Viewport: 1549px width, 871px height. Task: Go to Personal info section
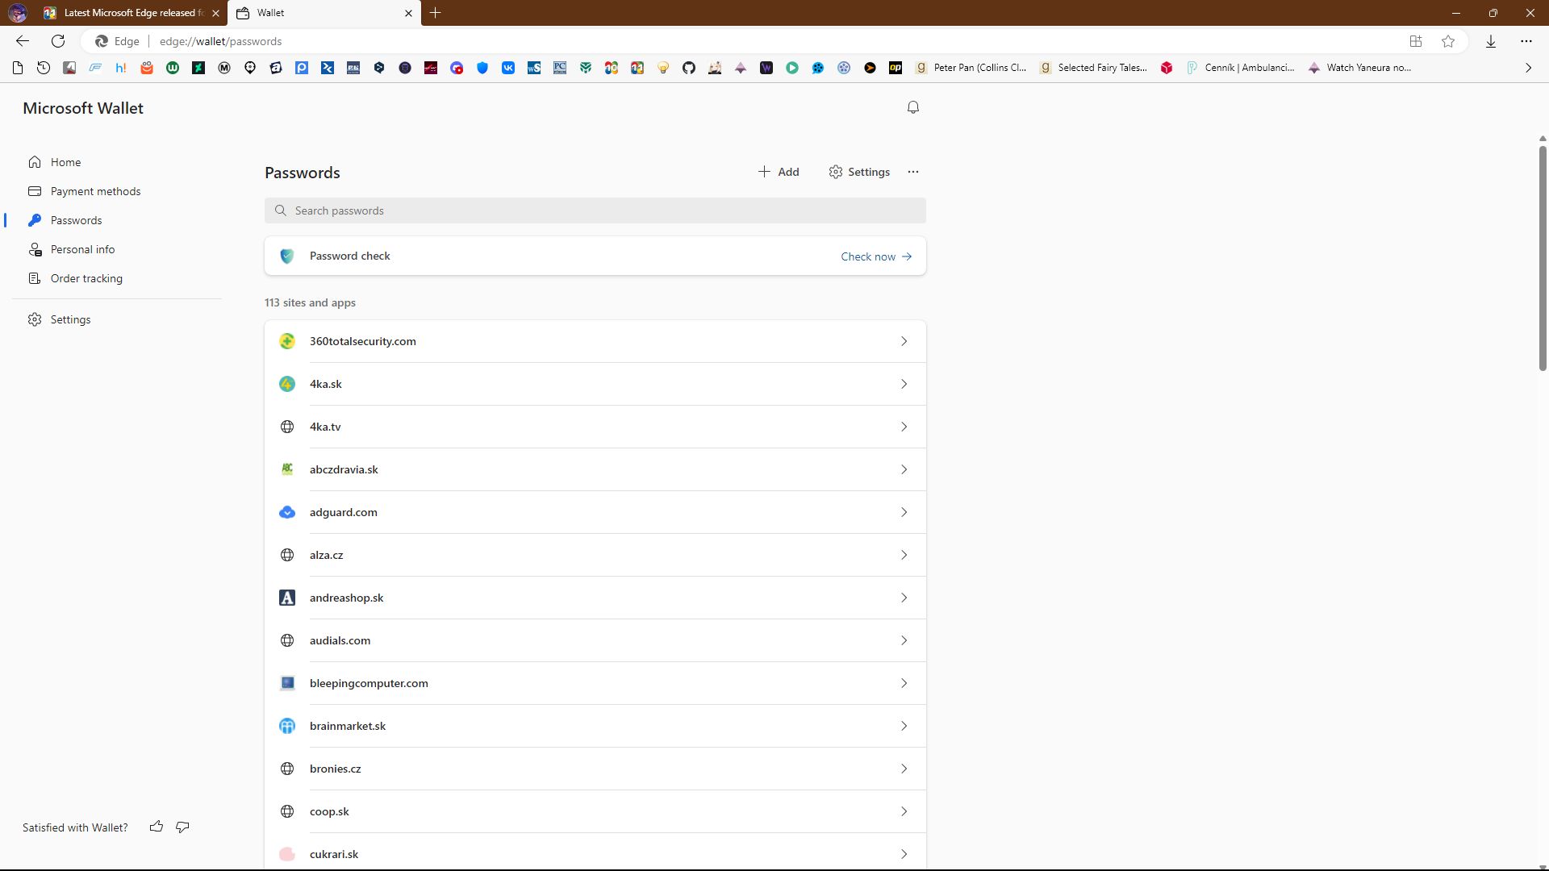pos(82,249)
